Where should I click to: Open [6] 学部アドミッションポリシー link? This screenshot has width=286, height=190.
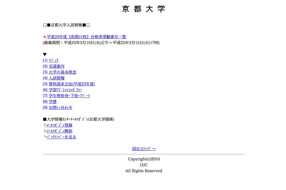(x=66, y=90)
